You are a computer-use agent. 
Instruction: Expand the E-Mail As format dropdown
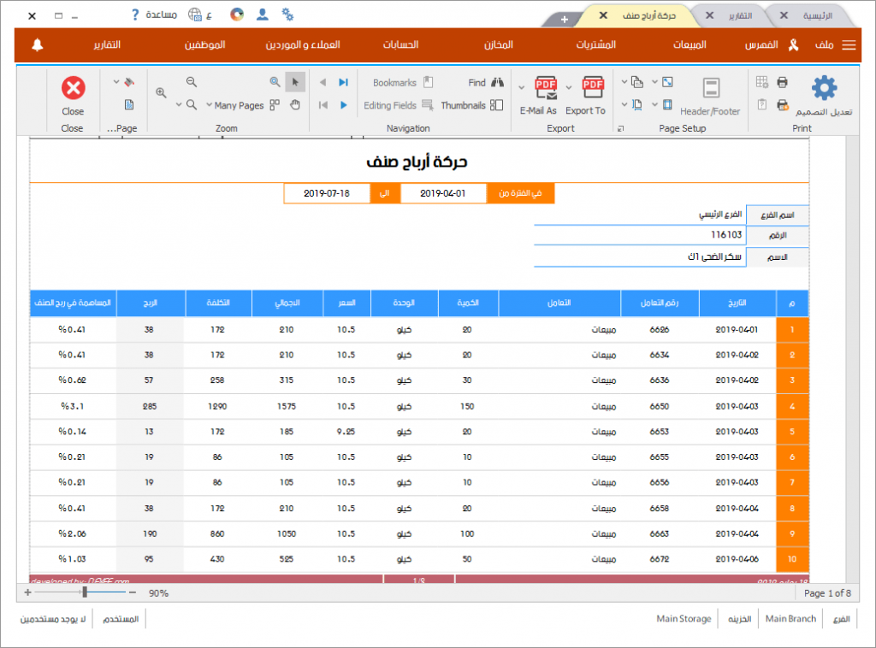(521, 88)
